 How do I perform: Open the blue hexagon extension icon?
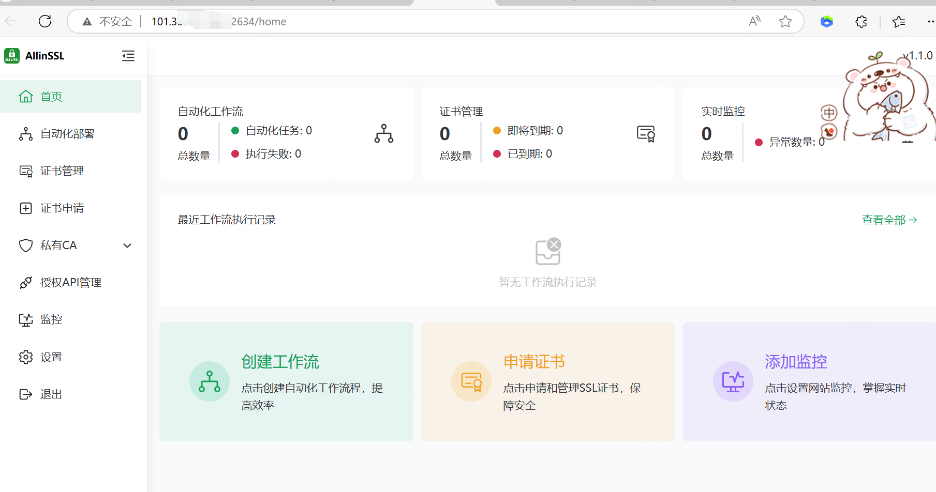point(827,21)
